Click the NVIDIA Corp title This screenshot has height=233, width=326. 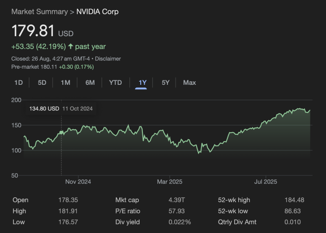click(x=98, y=12)
